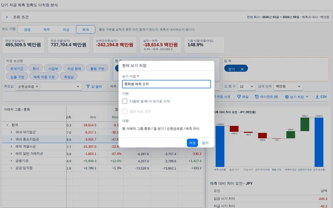Open the 해설 commentary tool
This screenshot has height=208, width=333.
(243, 97)
